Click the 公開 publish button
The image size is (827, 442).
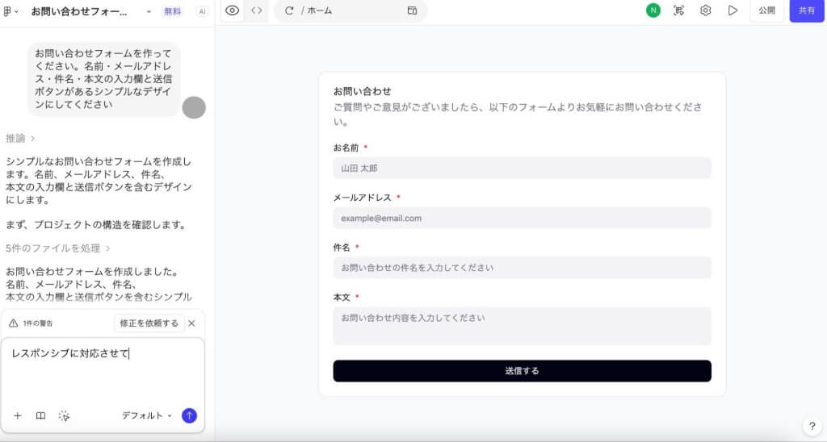tap(767, 10)
